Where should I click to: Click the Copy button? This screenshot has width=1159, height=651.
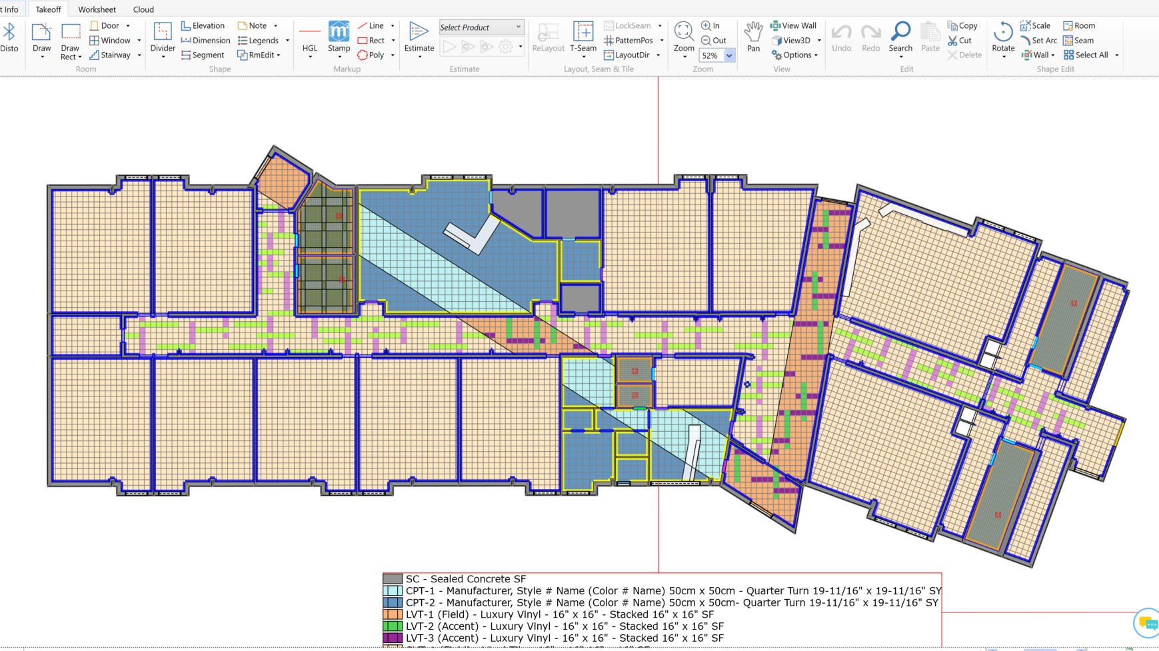962,26
